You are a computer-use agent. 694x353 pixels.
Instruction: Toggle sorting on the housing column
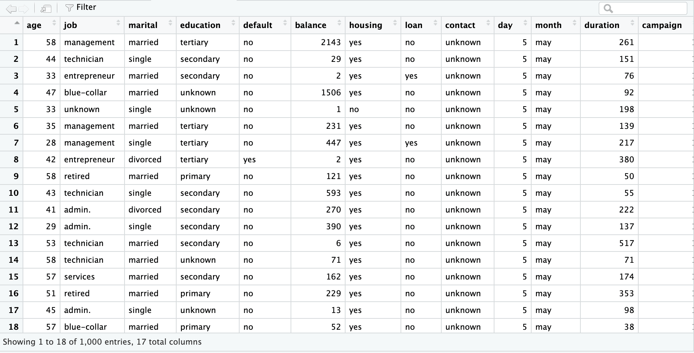pyautogui.click(x=396, y=23)
